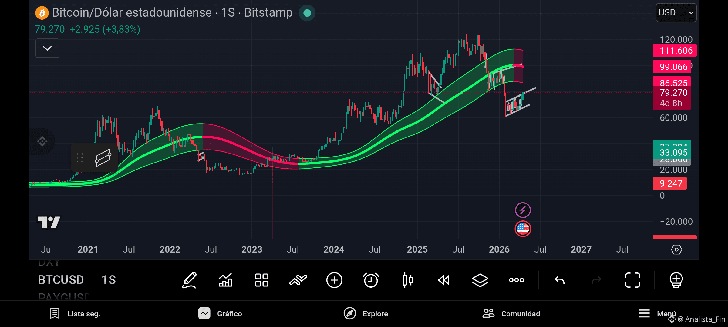
Task: Tap the Bitcoin orange logo icon
Action: [x=42, y=13]
